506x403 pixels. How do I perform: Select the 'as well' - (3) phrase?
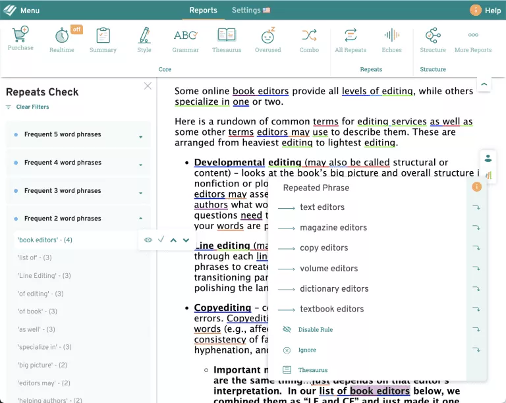pyautogui.click(x=36, y=329)
